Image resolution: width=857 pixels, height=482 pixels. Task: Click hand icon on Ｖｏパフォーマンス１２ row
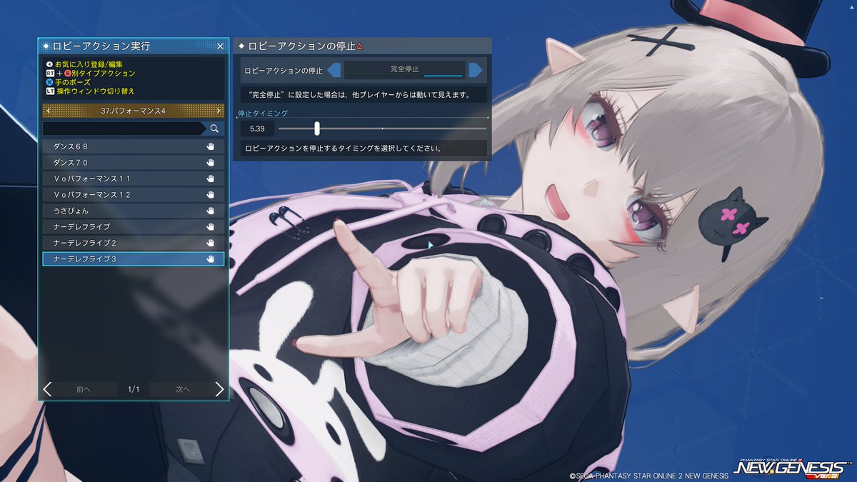pyautogui.click(x=211, y=194)
